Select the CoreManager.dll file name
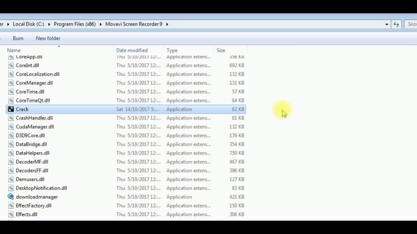 pyautogui.click(x=34, y=83)
